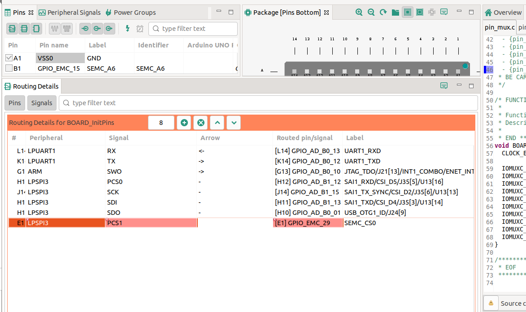Remove the selected routing row
This screenshot has height=312, width=526.
(200, 123)
